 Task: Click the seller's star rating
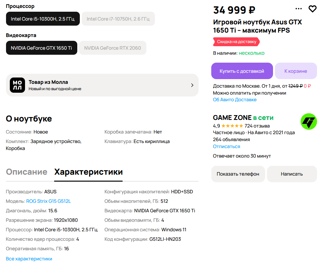pos(232,126)
